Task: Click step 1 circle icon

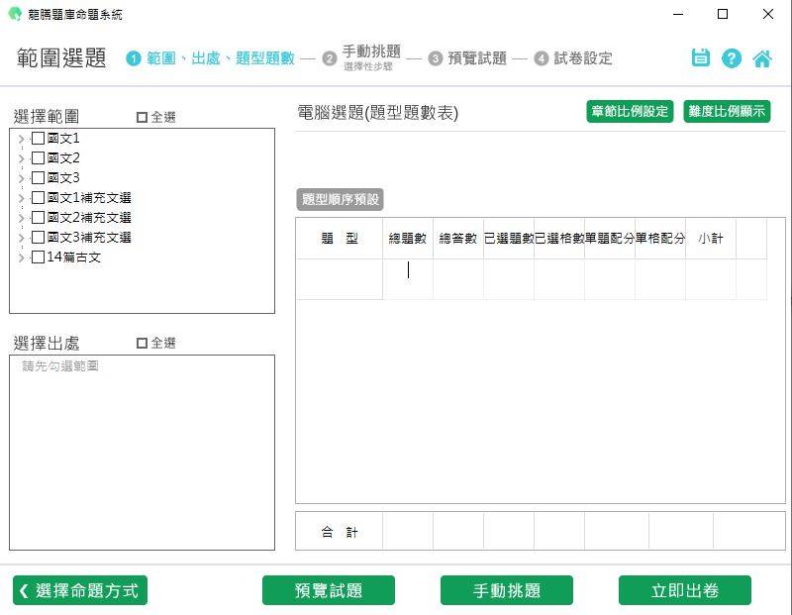Action: point(134,58)
